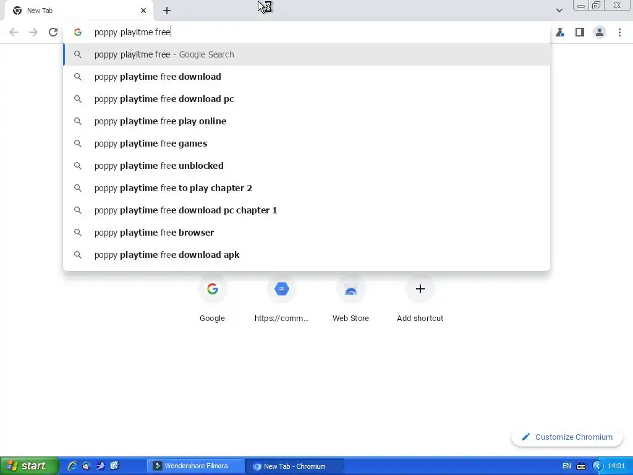This screenshot has height=475, width=633.
Task: Click the Customize Chromium button
Action: pyautogui.click(x=567, y=437)
